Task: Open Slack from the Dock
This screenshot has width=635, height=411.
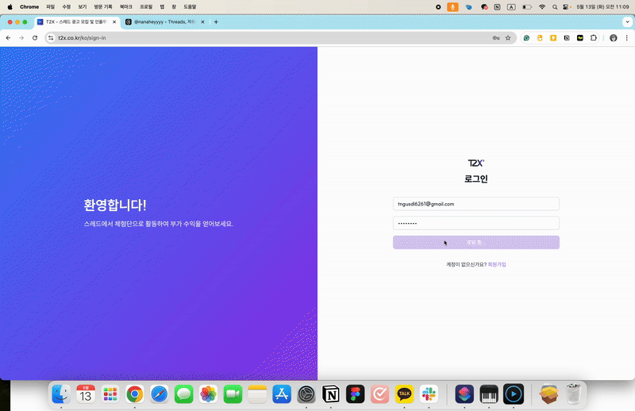Action: (x=429, y=394)
